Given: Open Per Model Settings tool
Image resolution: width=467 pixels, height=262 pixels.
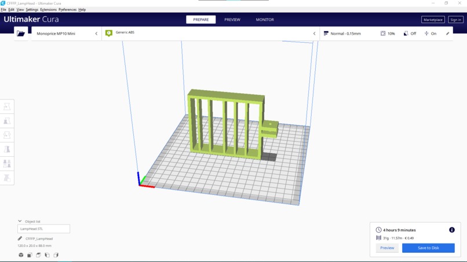Looking at the screenshot, I should pyautogui.click(x=7, y=164).
